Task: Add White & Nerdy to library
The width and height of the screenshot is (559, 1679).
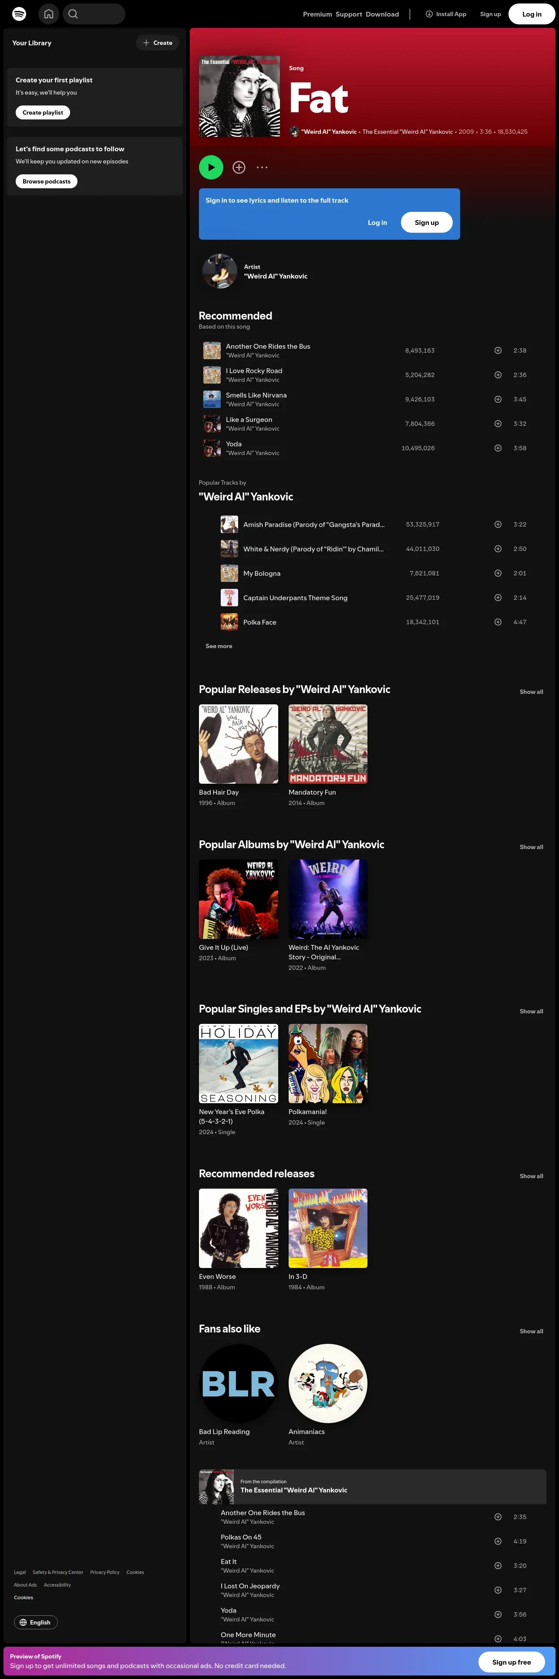Action: point(498,549)
